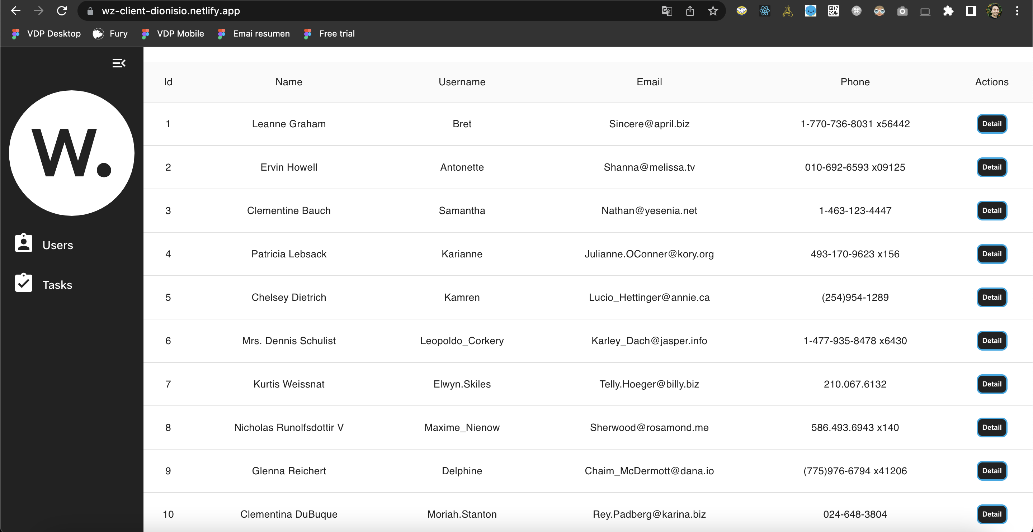Image resolution: width=1033 pixels, height=532 pixels.
Task: Open the Chrome three-dot menu
Action: click(x=1017, y=11)
